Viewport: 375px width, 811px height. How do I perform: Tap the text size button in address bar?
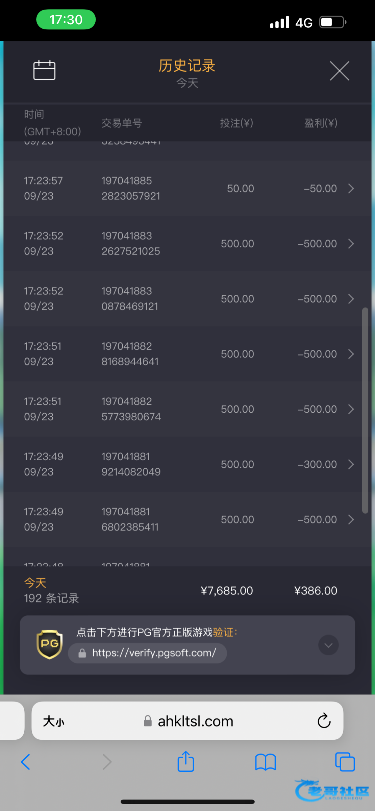(x=53, y=721)
